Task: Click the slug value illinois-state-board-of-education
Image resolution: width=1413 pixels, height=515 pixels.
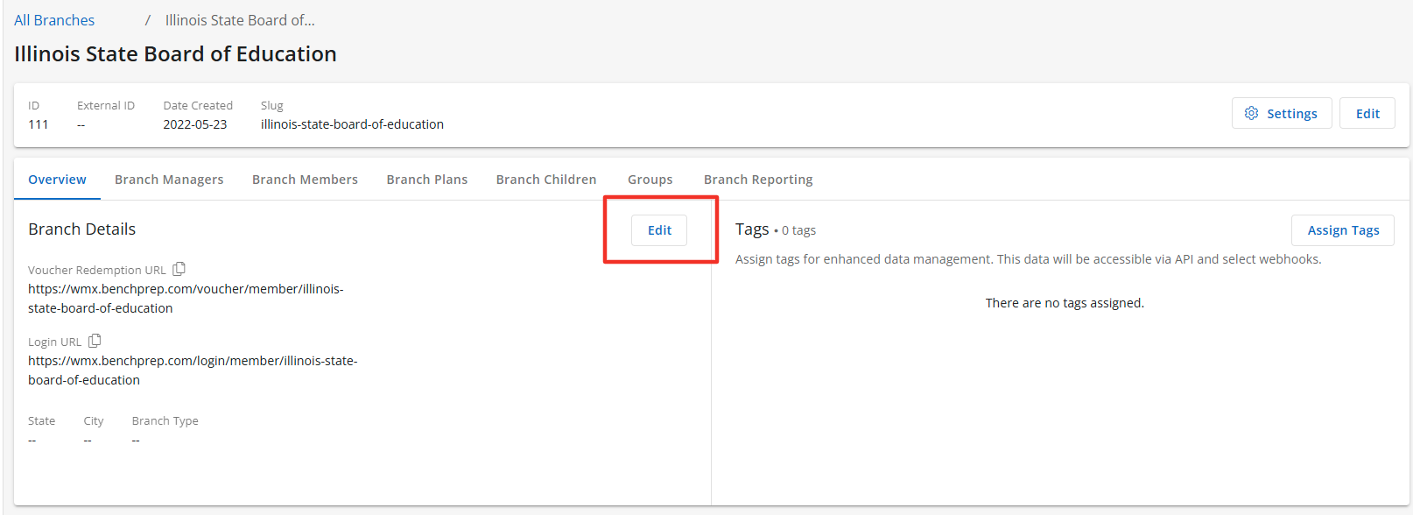Action: click(x=352, y=124)
